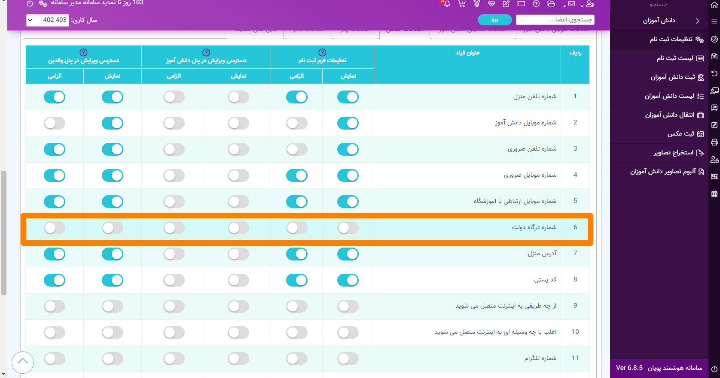Click the scroll-to-top circle button
The image size is (720, 378).
[x=23, y=362]
